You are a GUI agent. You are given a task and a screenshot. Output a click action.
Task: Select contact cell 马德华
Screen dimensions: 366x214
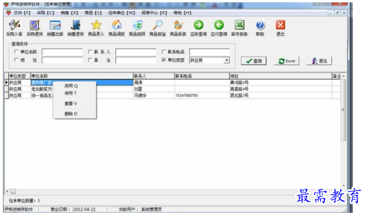point(154,96)
